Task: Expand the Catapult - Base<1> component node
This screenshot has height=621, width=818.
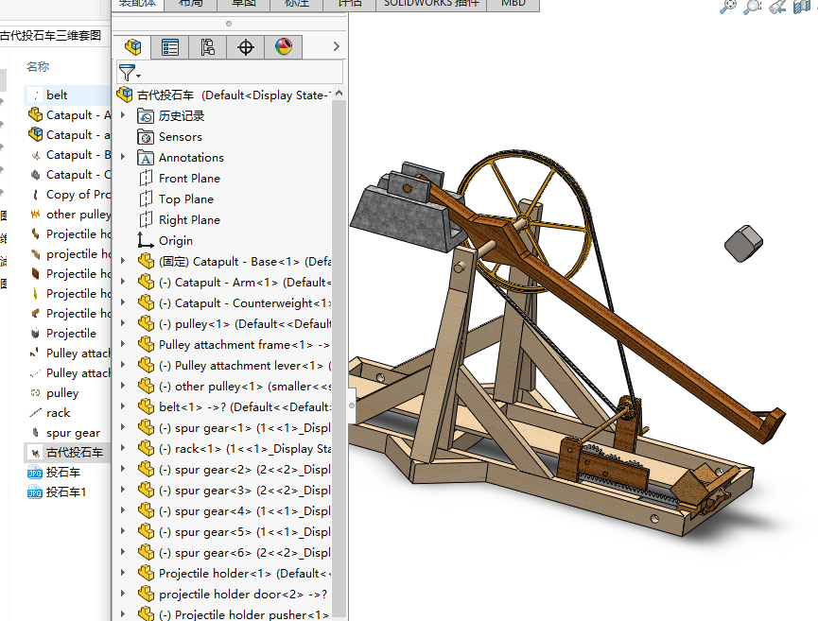Action: point(122,262)
